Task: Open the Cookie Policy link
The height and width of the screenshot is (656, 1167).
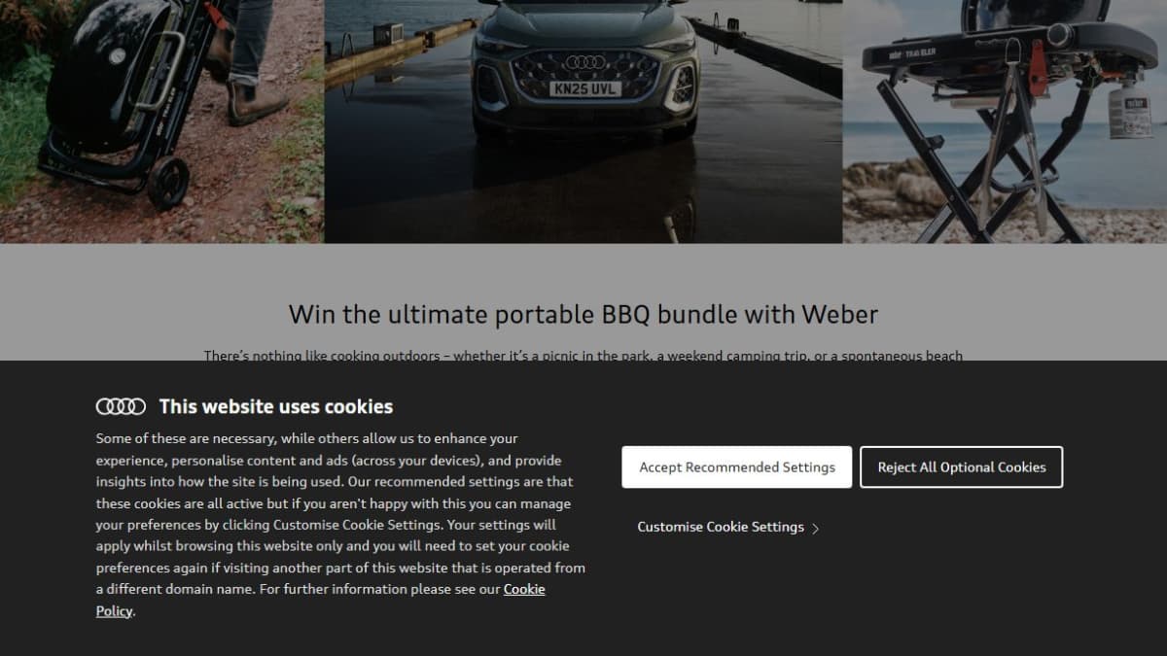Action: coord(320,600)
